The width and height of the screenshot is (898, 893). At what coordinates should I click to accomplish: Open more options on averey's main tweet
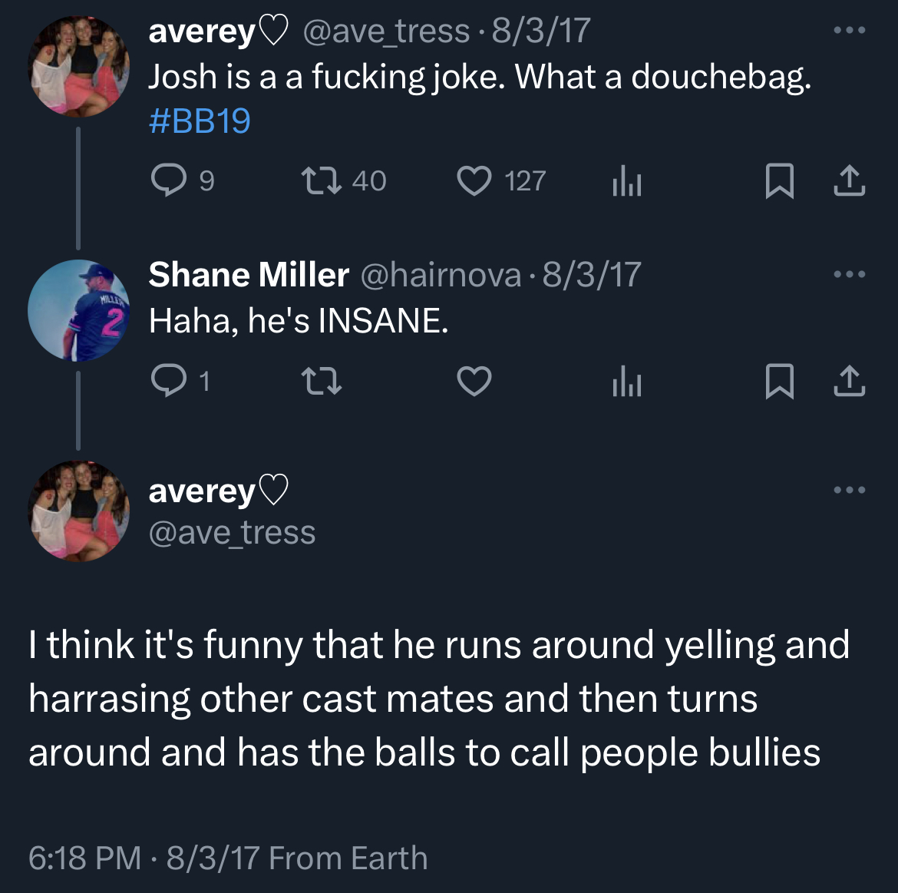point(850,490)
